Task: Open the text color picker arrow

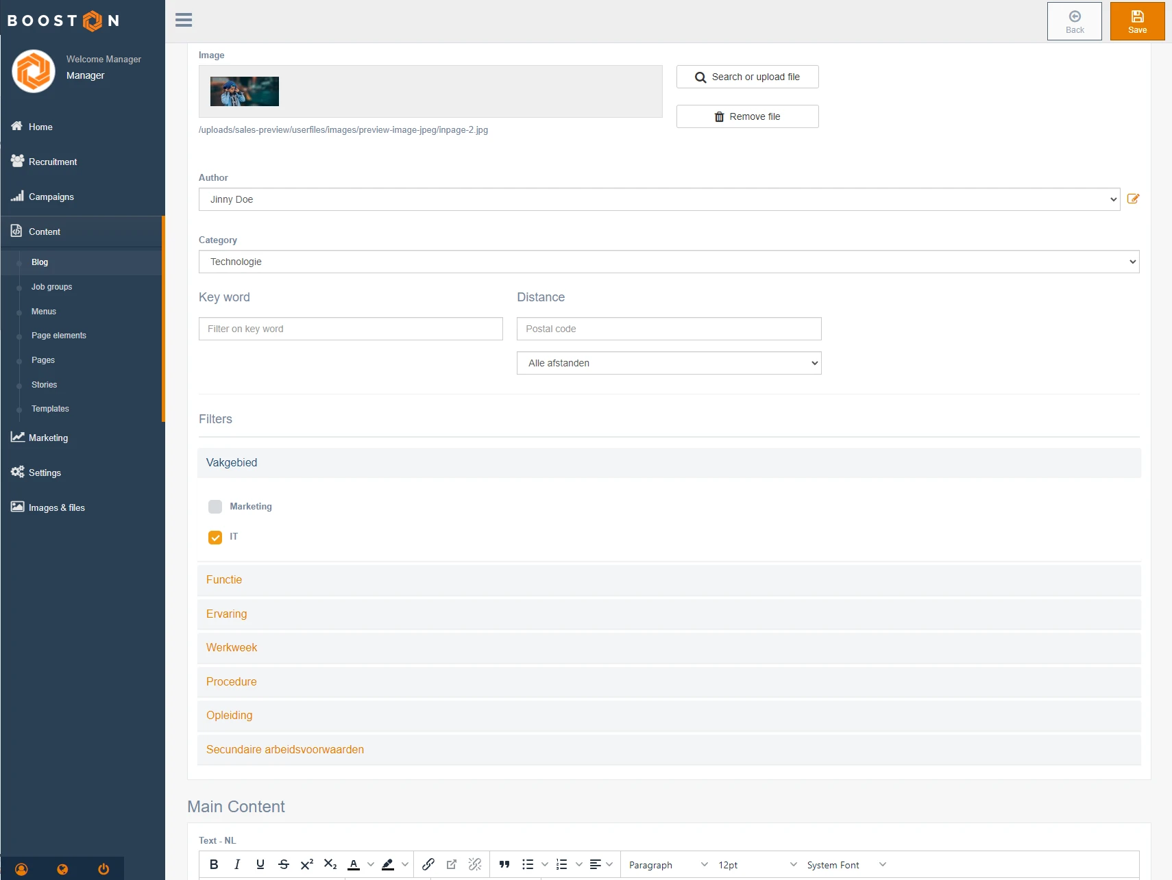Action: point(371,864)
